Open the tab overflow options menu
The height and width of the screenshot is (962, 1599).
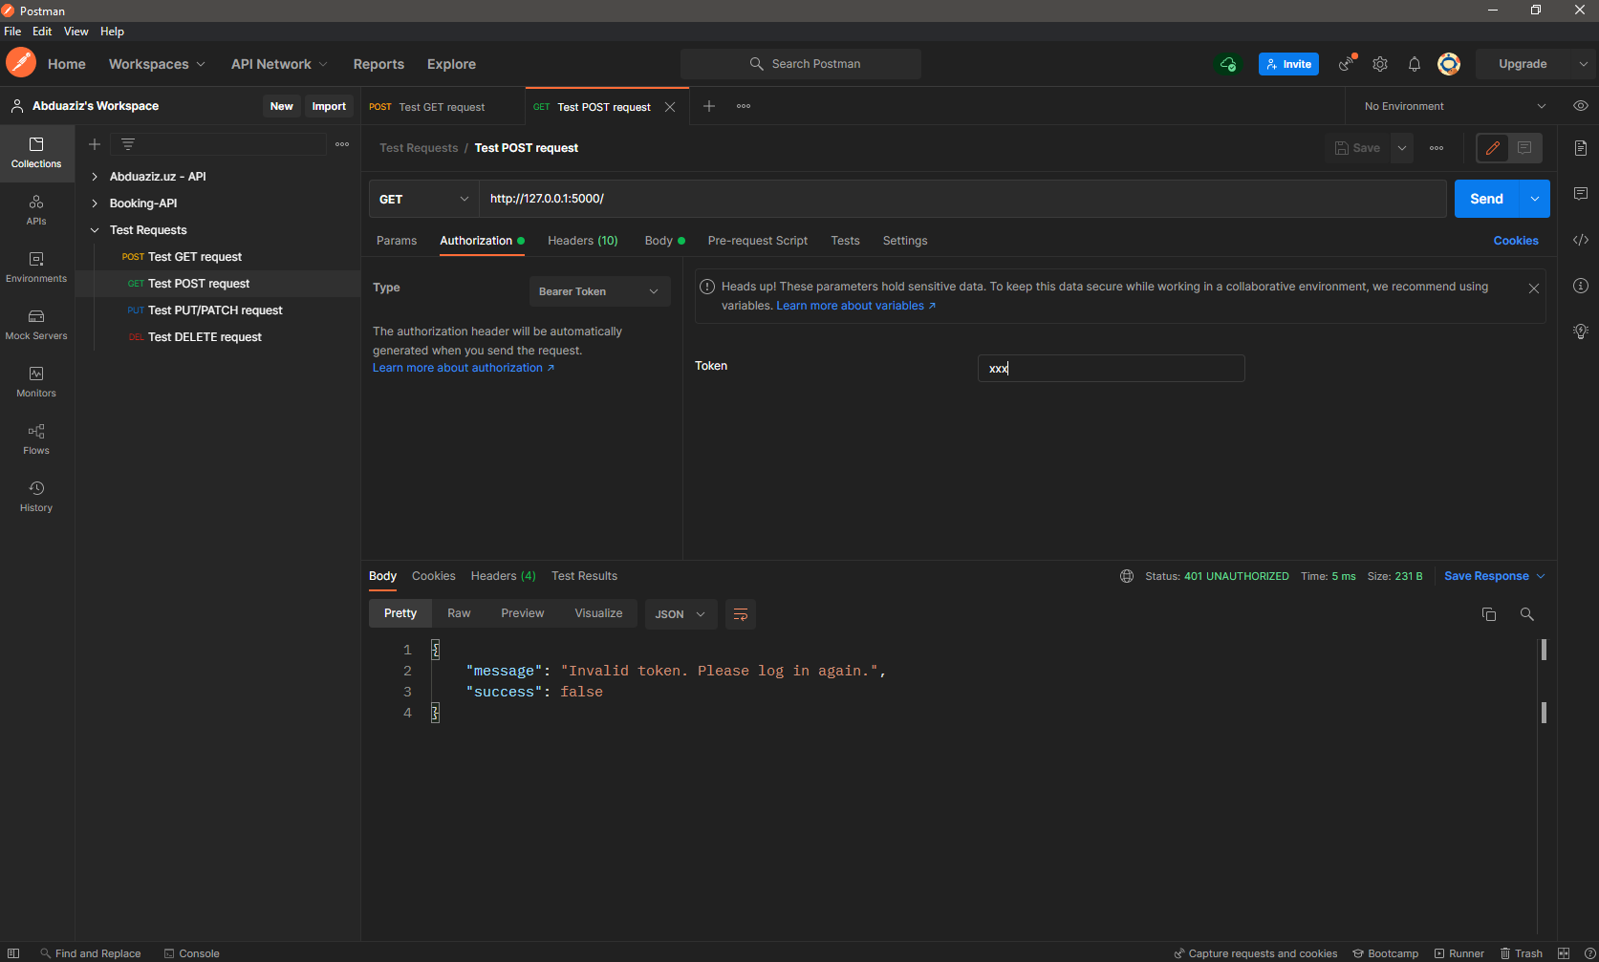coord(744,106)
